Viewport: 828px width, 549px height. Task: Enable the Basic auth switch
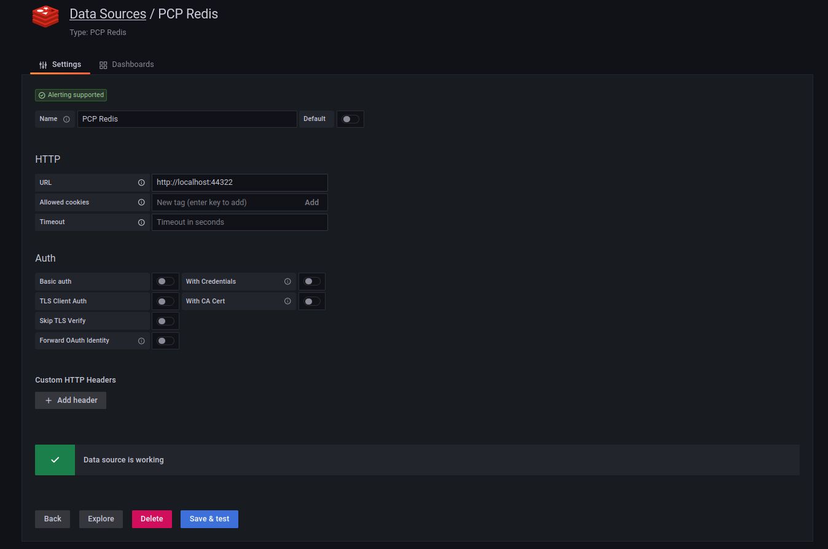pyautogui.click(x=166, y=282)
